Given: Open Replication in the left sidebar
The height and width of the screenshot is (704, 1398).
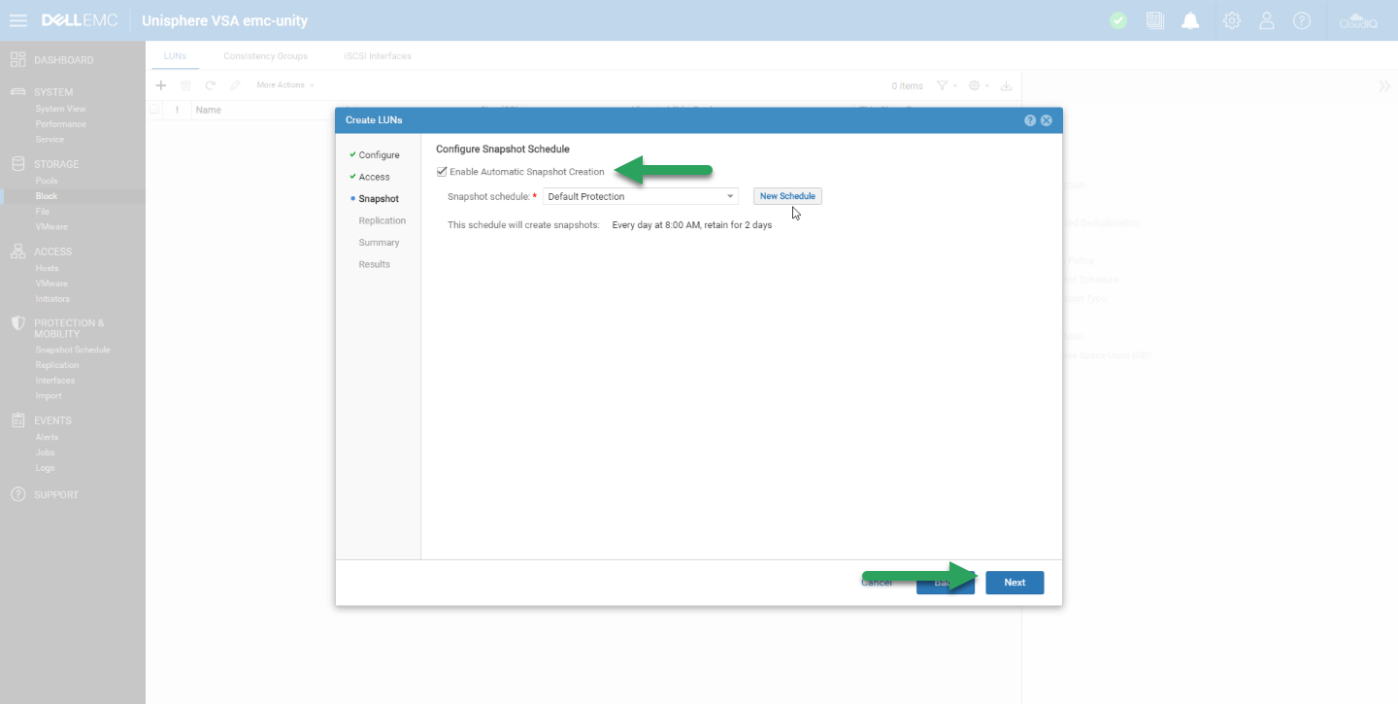Looking at the screenshot, I should click(x=57, y=365).
